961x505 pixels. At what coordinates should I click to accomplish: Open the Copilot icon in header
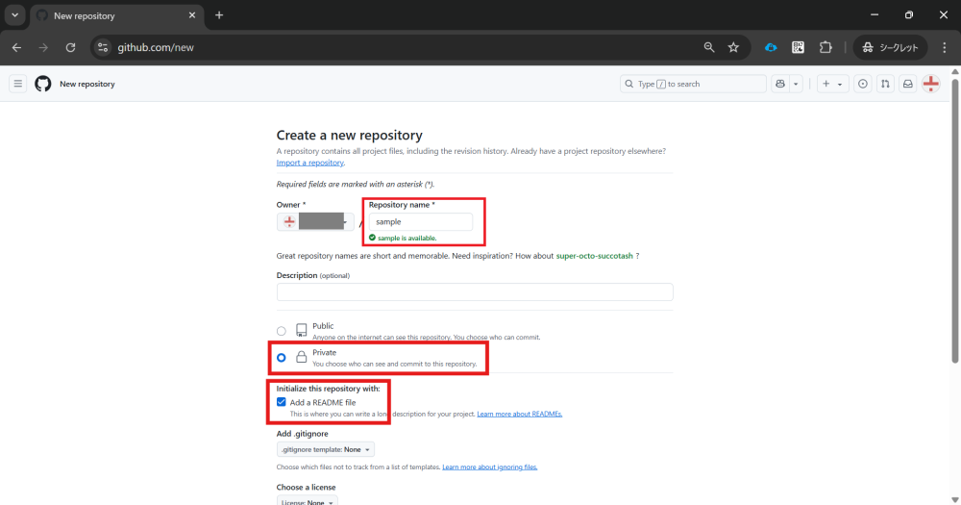click(780, 84)
